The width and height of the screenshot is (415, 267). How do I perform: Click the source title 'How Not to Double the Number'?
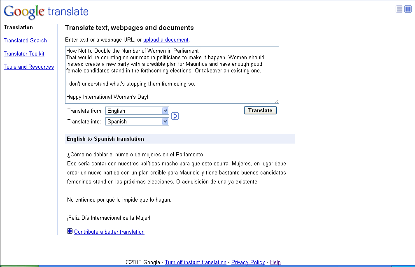132,51
